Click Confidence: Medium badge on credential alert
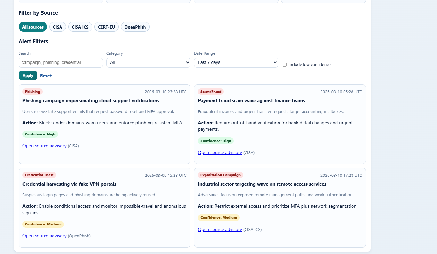The image size is (437, 254). click(x=43, y=224)
